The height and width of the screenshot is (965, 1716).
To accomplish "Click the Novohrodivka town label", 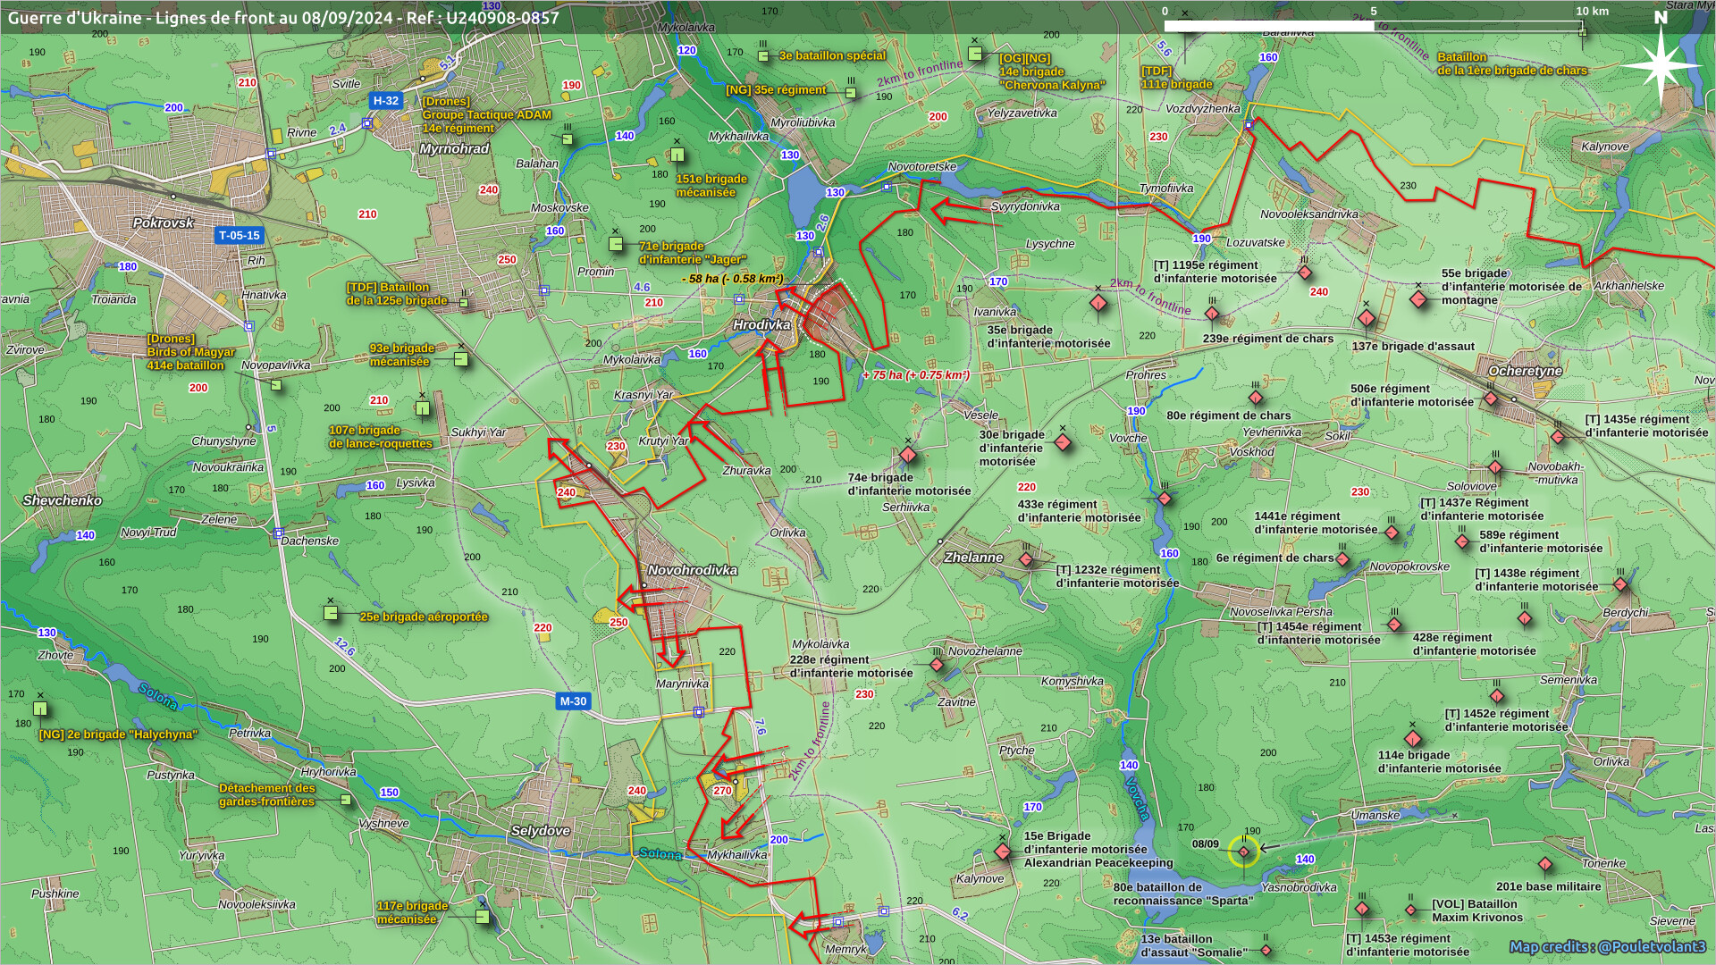I will point(692,570).
